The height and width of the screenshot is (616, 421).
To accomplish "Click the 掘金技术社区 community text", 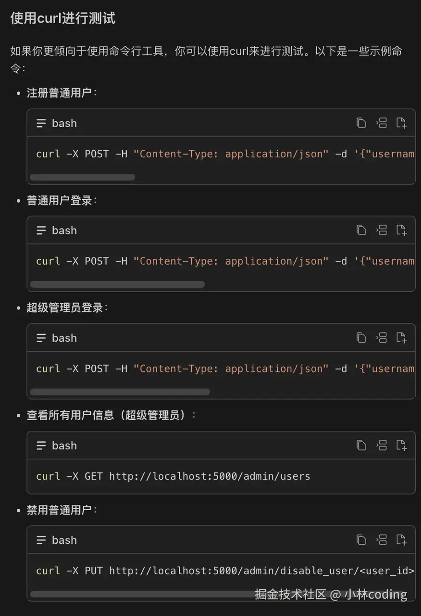I will [292, 595].
